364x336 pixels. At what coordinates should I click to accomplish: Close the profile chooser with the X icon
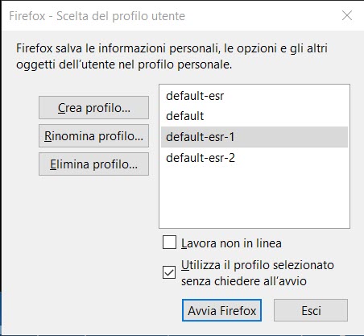point(347,15)
